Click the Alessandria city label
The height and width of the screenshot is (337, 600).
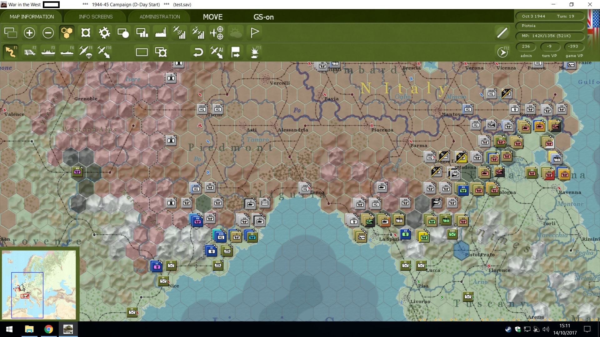click(x=293, y=130)
